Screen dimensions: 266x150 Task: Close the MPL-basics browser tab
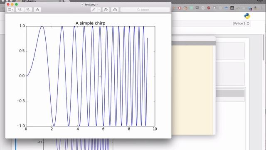pos(60,1)
